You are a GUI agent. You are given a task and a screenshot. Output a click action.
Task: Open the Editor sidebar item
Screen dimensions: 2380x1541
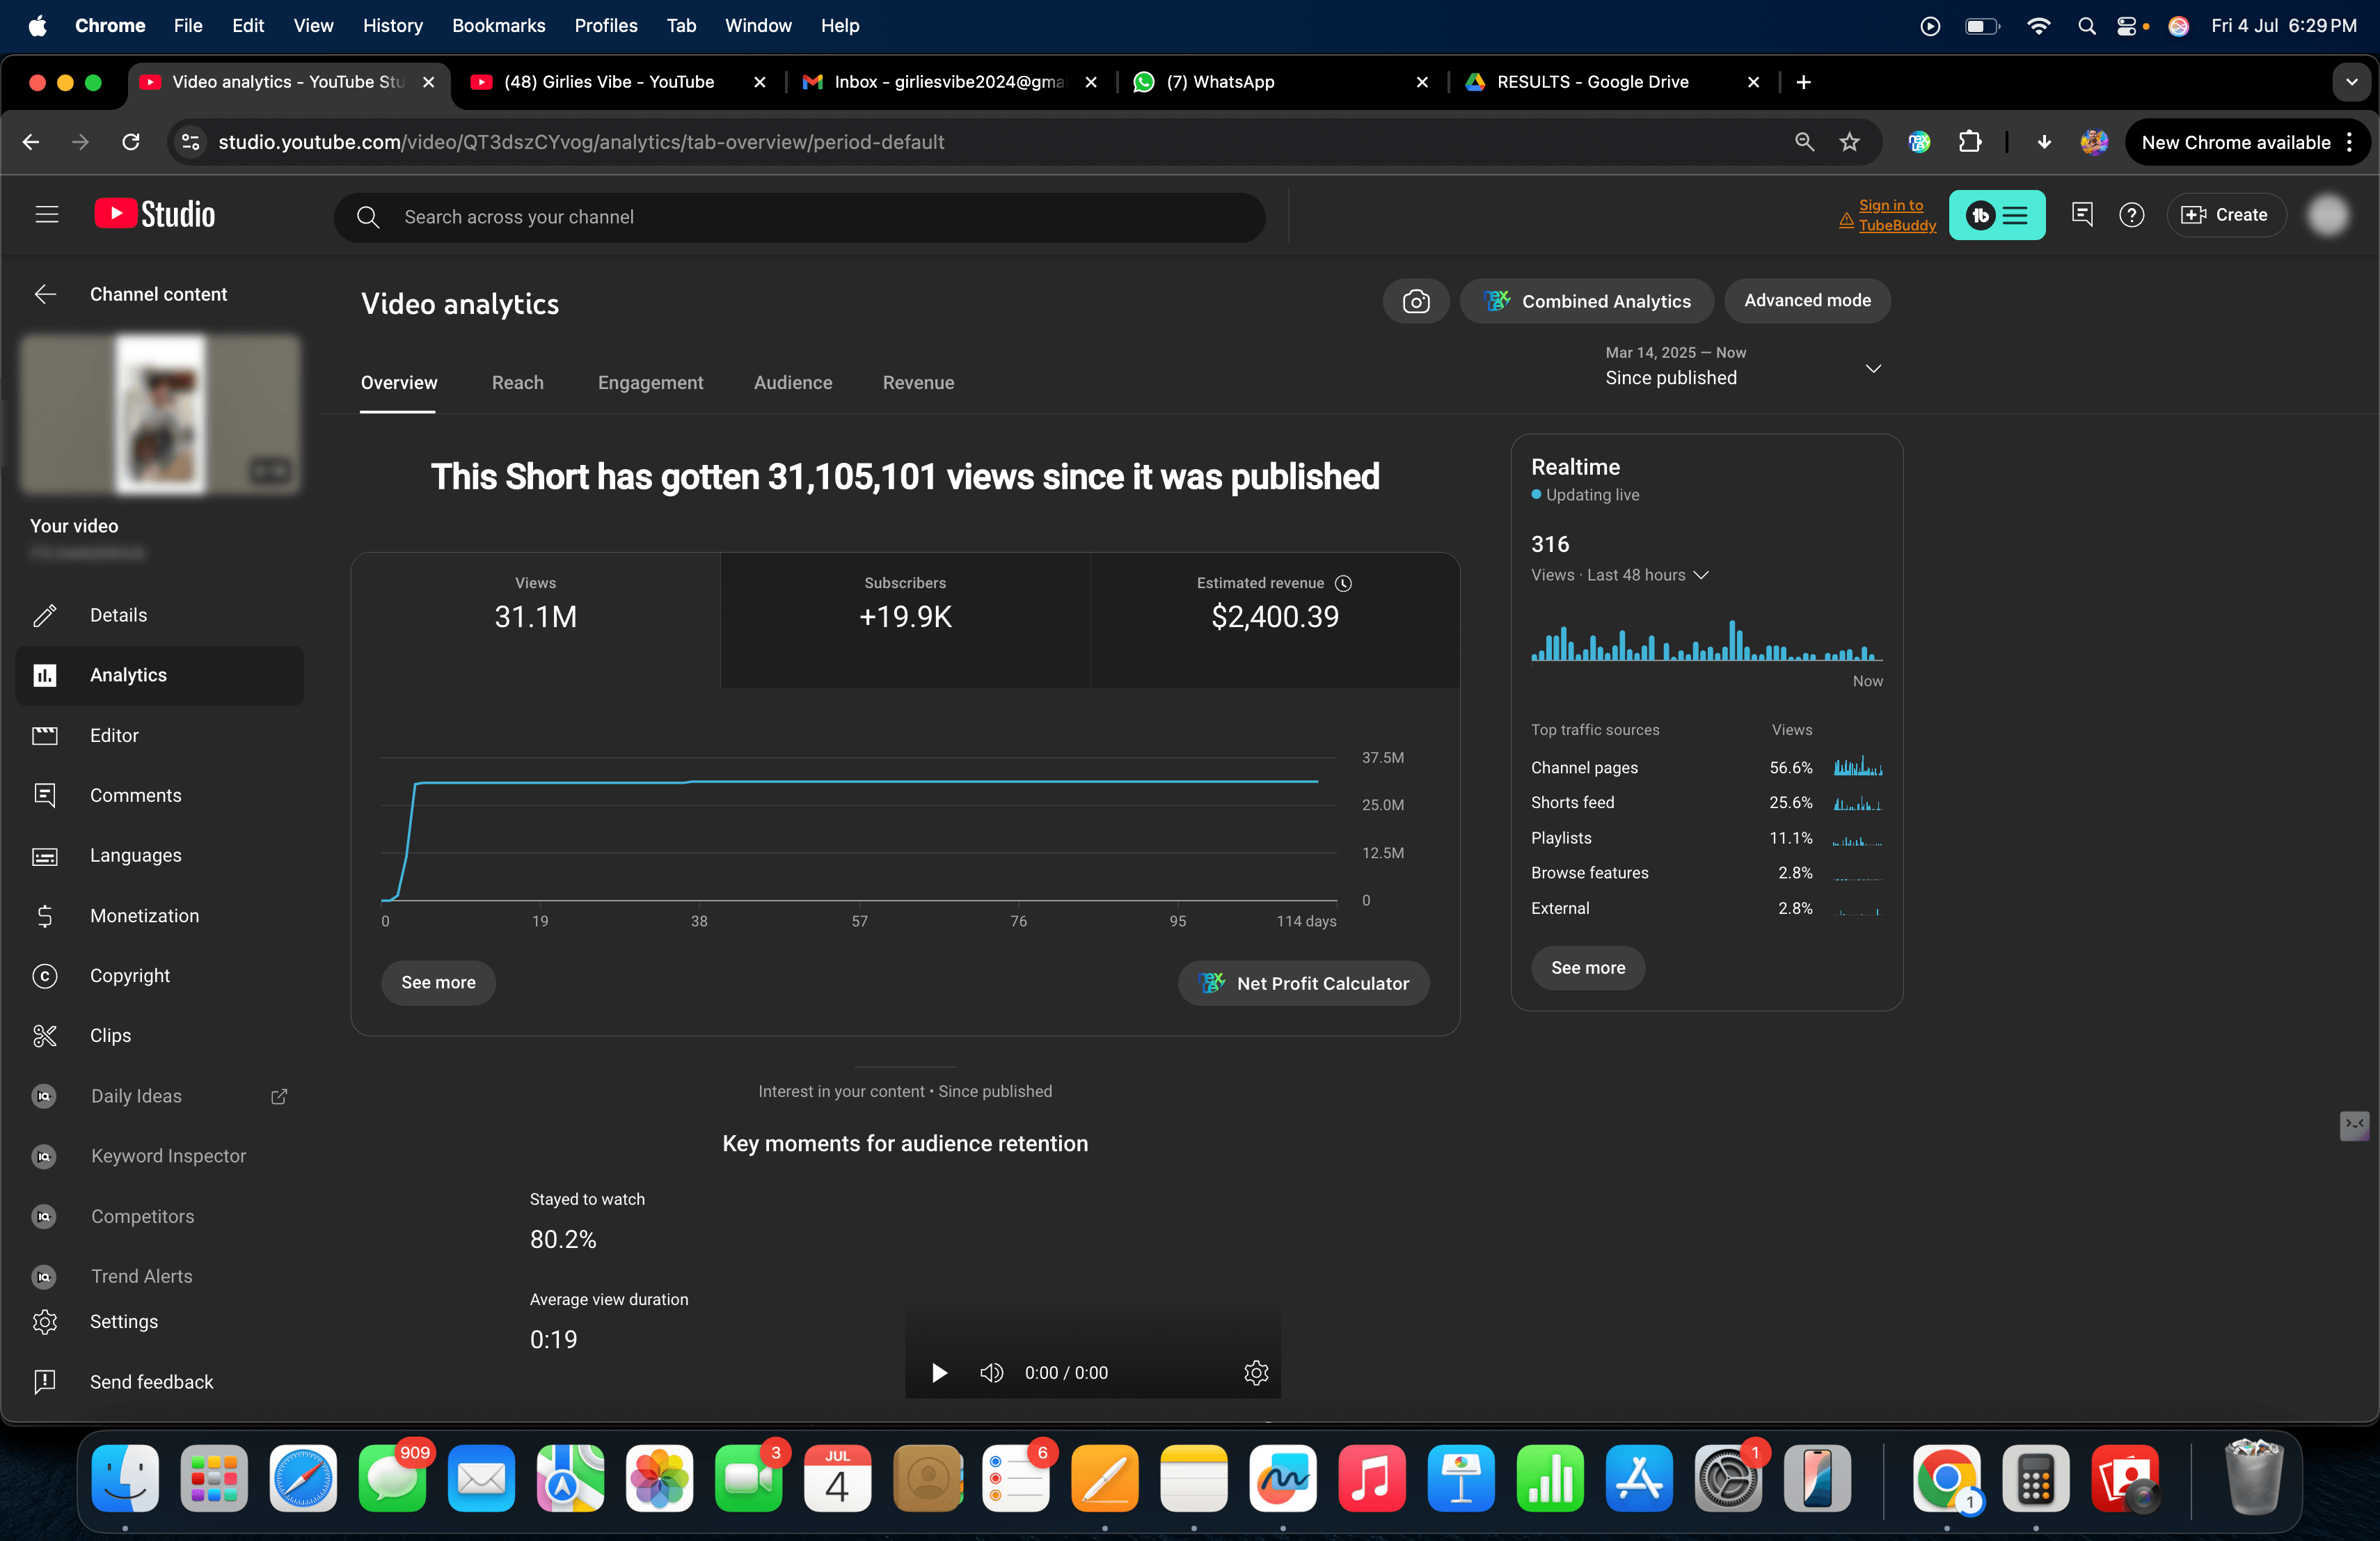click(x=114, y=735)
